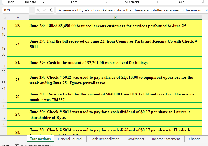Screen dimensions: 208x146
Task: Select cell with transaction number 24.
Action: tap(18, 62)
